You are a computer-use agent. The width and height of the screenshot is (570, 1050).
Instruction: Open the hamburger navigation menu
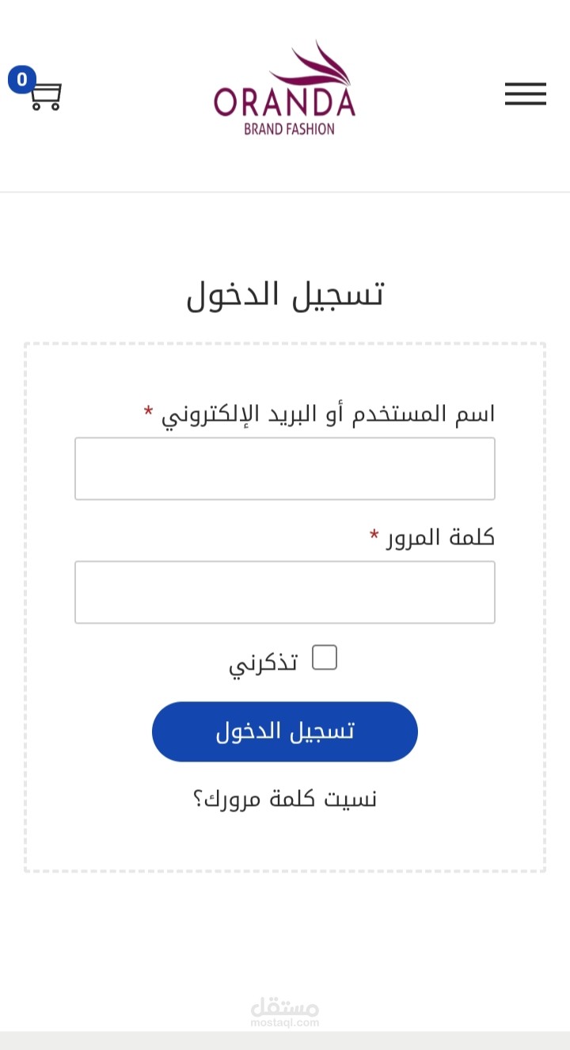coord(525,94)
